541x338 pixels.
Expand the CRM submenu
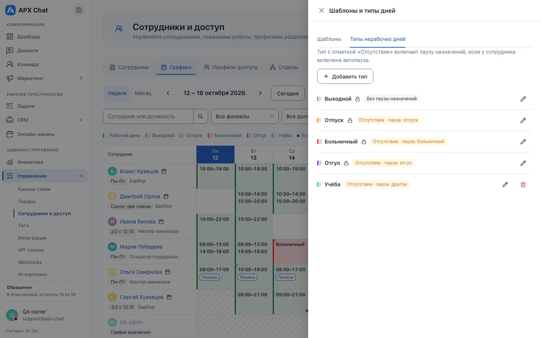pos(81,120)
